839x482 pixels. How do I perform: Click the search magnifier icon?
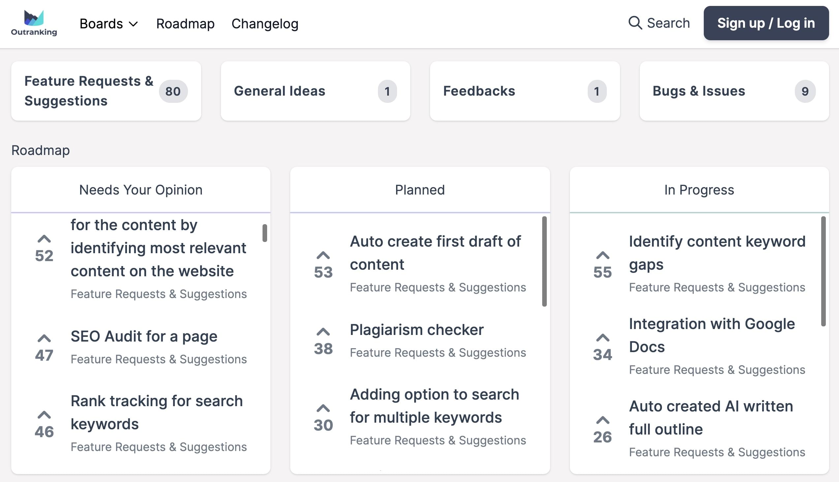click(635, 23)
